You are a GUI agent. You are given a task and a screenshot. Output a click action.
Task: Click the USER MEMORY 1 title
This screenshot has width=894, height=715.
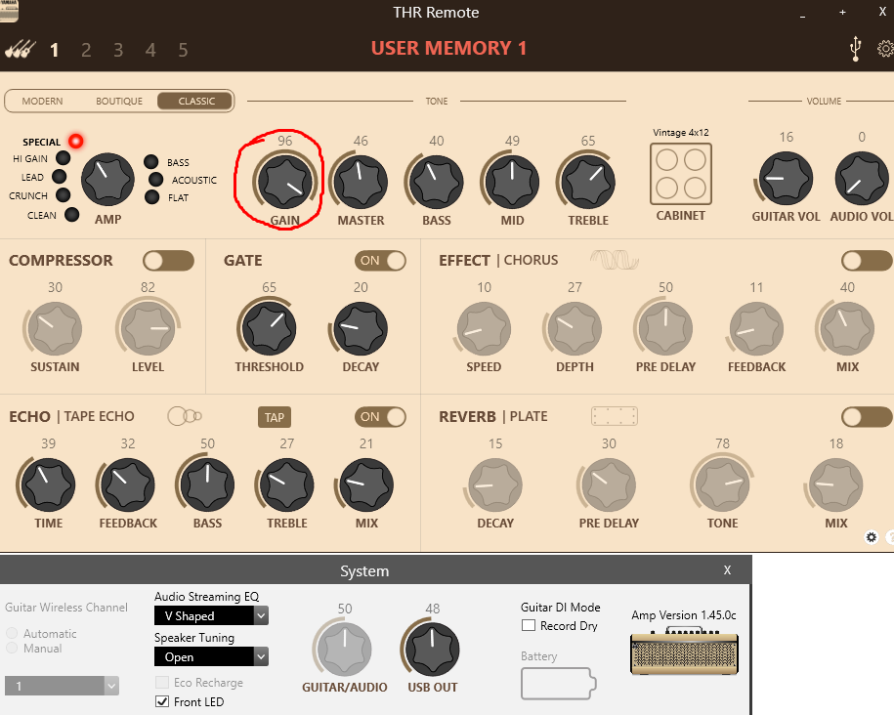click(448, 49)
